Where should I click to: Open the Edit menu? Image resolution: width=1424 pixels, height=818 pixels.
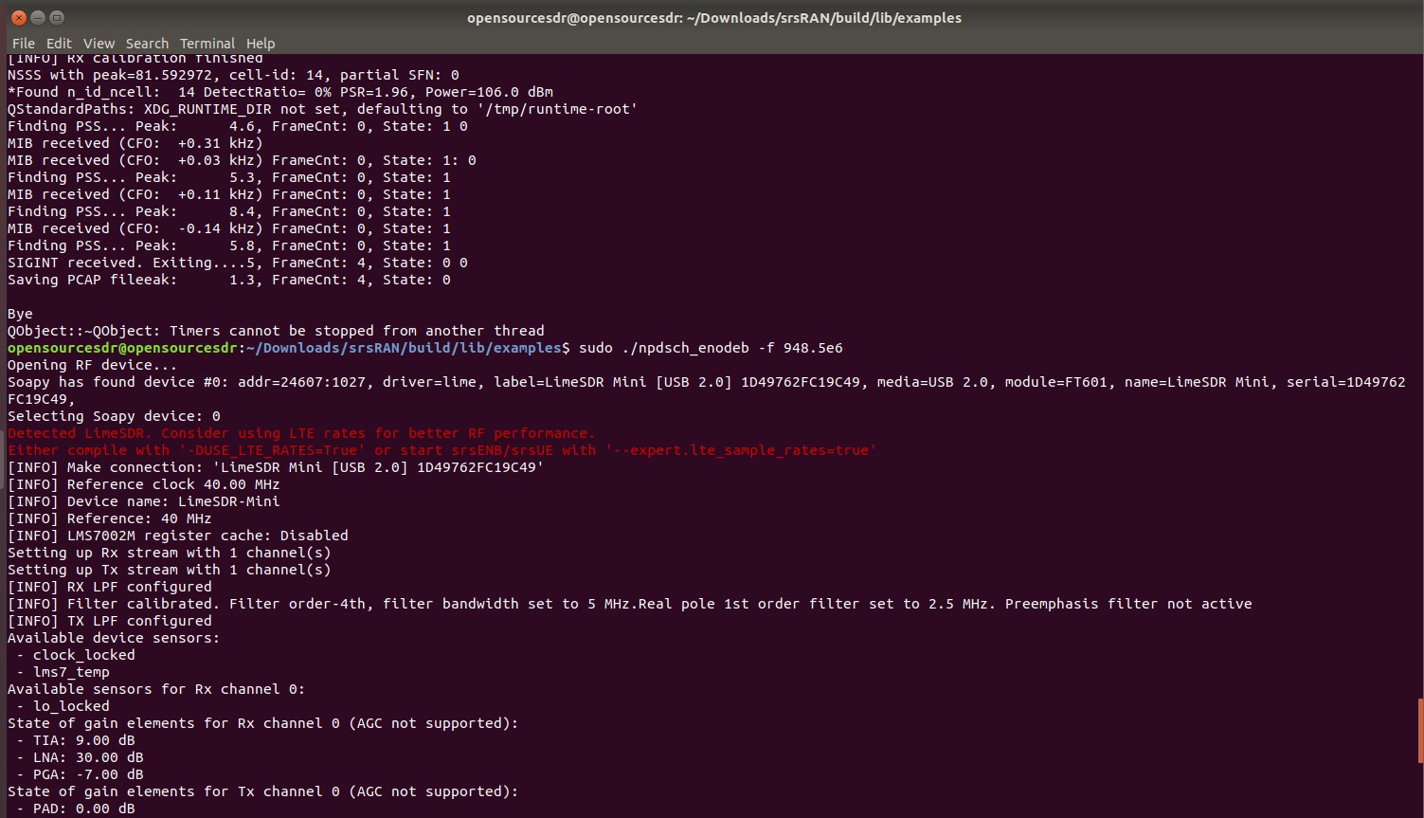pyautogui.click(x=59, y=44)
